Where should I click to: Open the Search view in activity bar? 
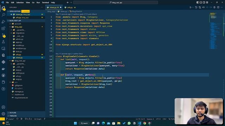pos(3,15)
